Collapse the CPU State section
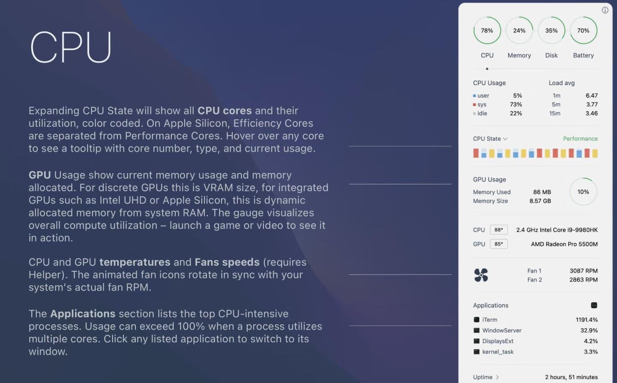 (x=505, y=139)
